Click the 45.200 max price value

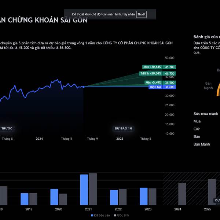pyautogui.click(x=169, y=67)
